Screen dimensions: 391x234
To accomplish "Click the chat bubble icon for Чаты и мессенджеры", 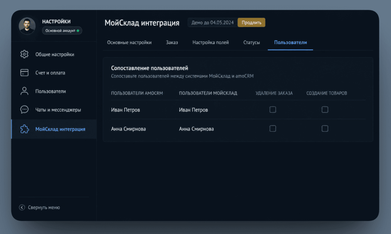I will click(24, 109).
